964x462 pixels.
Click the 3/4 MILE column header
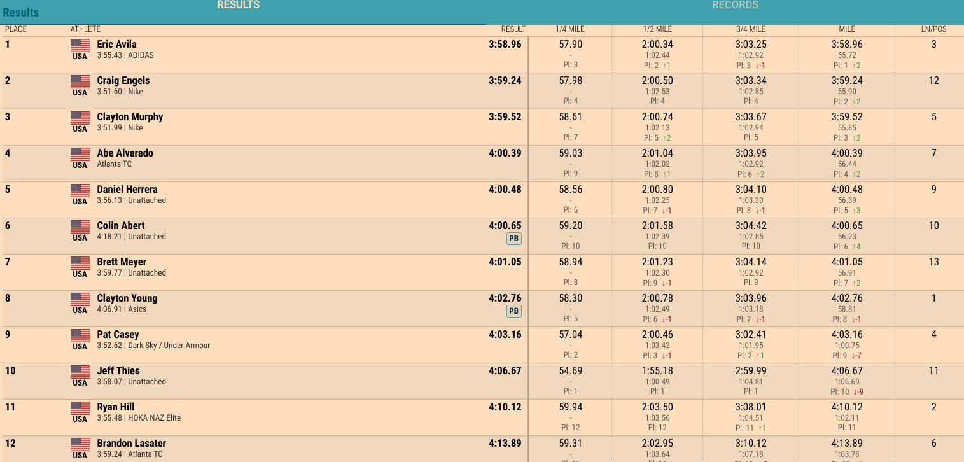(751, 29)
